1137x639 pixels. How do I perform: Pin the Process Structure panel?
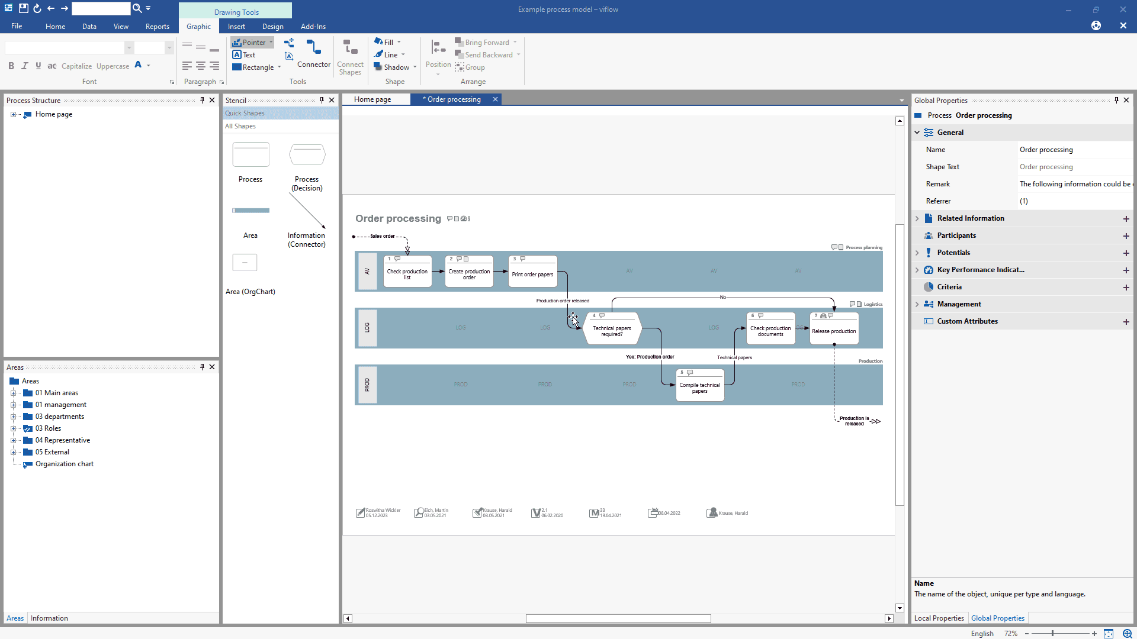[202, 100]
